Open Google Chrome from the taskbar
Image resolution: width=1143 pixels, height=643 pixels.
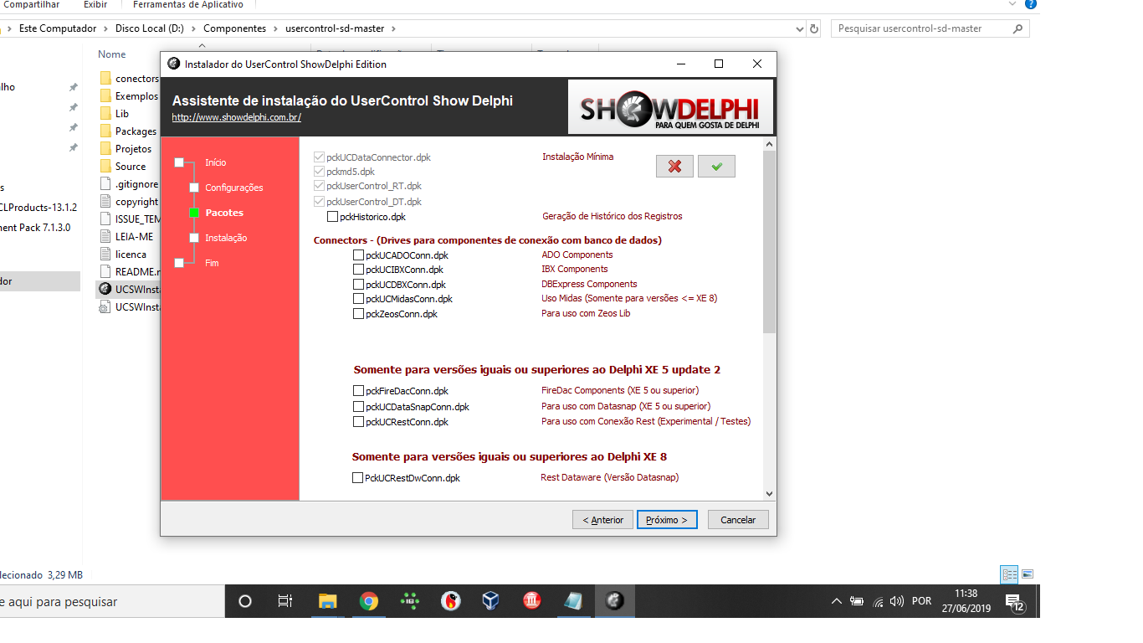pos(368,601)
